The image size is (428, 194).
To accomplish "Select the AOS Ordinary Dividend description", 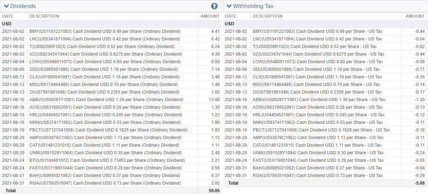I will (x=105, y=107).
